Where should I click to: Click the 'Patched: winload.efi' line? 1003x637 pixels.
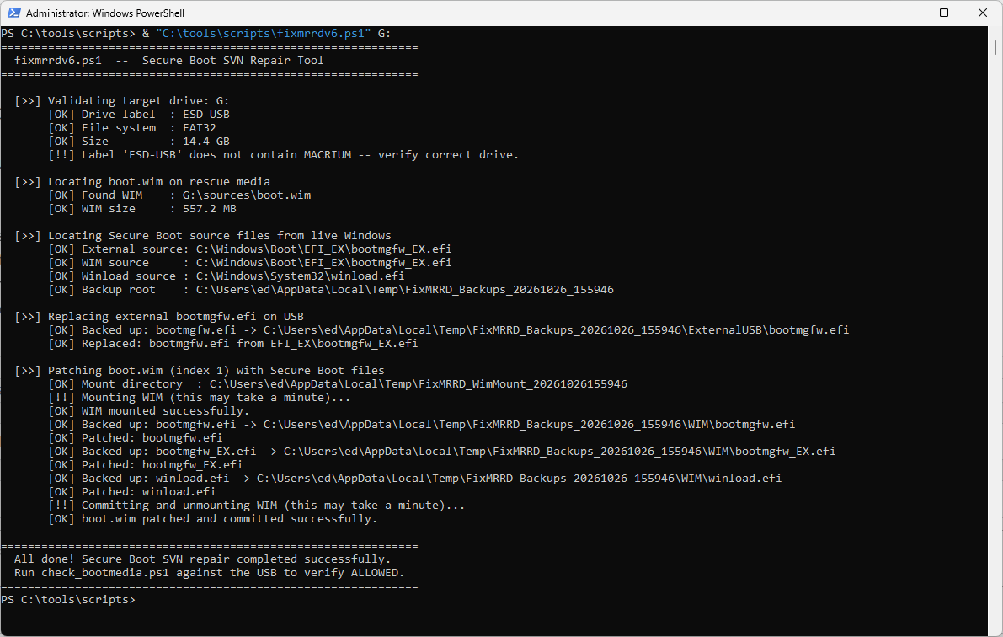pyautogui.click(x=132, y=491)
